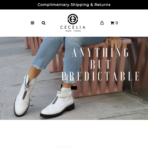This screenshot has width=148, height=148.
Task: Open the shopping cart icon
Action: click(x=112, y=23)
